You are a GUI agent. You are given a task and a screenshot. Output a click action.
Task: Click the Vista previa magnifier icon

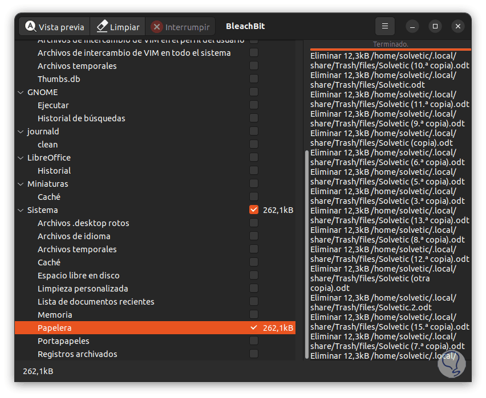[x=30, y=26]
